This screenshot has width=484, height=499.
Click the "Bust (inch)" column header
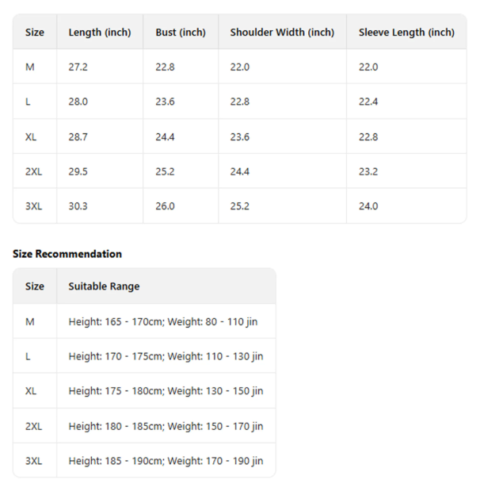[181, 33]
